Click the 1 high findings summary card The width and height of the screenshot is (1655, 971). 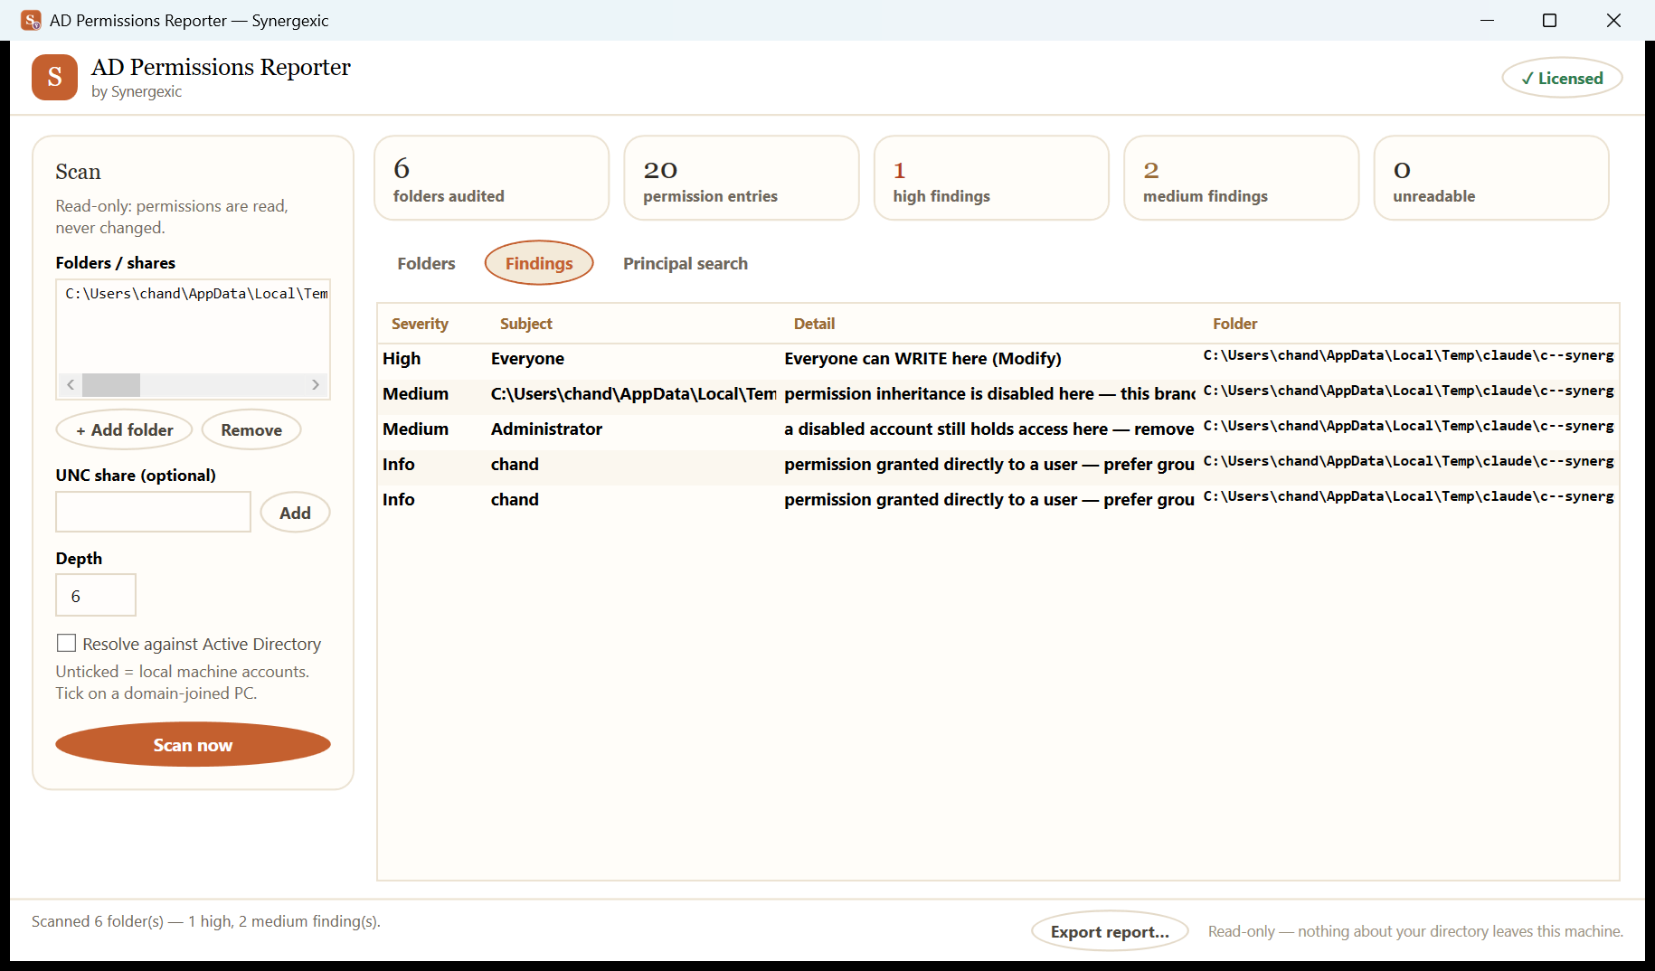pos(991,178)
